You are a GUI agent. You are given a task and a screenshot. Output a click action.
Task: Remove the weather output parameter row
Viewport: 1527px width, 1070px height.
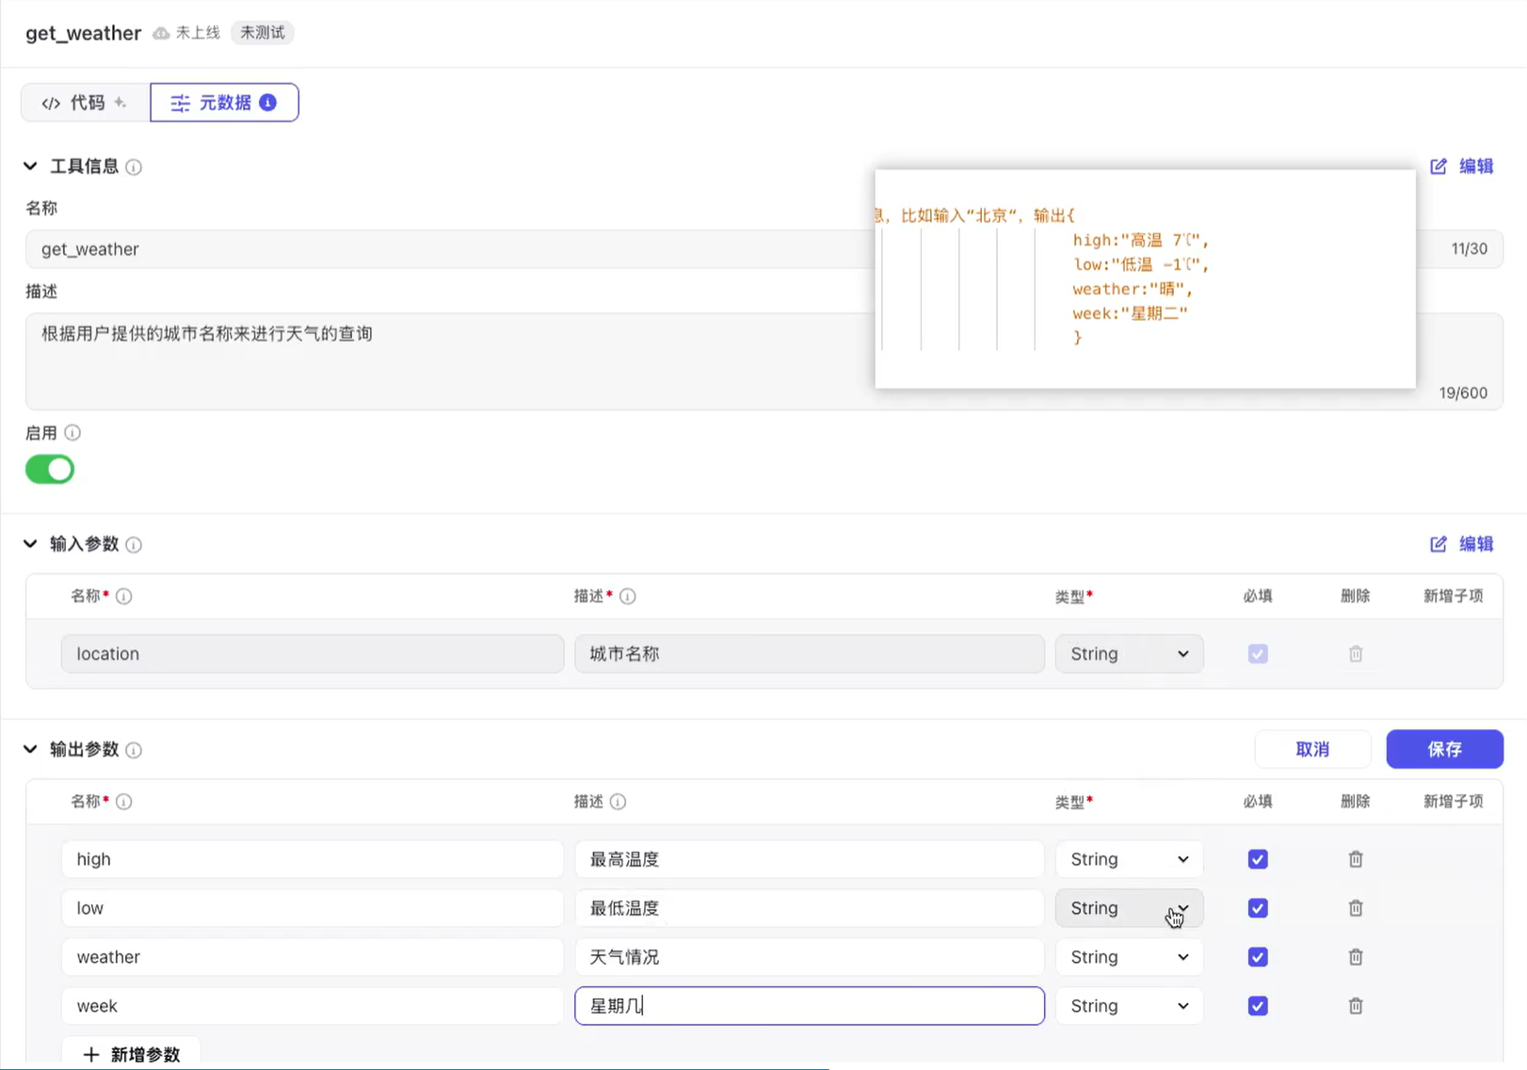pyautogui.click(x=1355, y=957)
